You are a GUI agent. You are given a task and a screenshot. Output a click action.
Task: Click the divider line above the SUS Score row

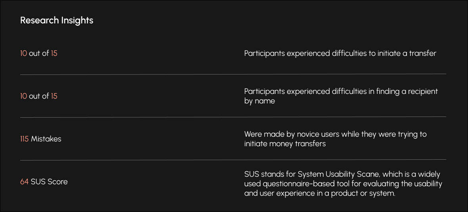(233, 160)
